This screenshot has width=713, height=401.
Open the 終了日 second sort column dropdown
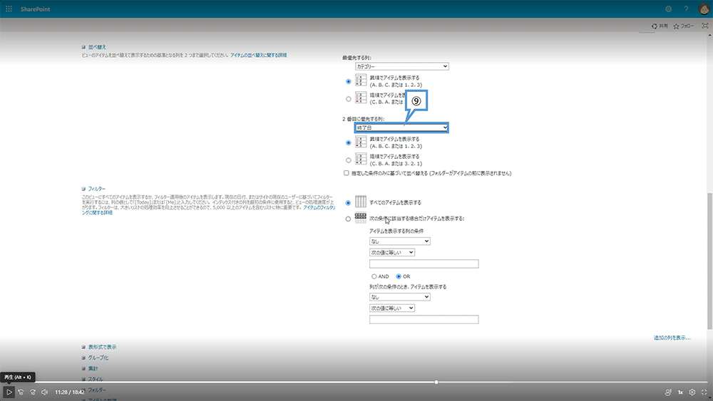tap(402, 127)
